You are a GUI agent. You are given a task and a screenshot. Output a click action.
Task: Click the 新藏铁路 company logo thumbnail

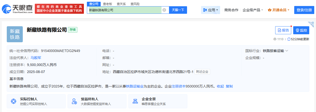(15, 34)
